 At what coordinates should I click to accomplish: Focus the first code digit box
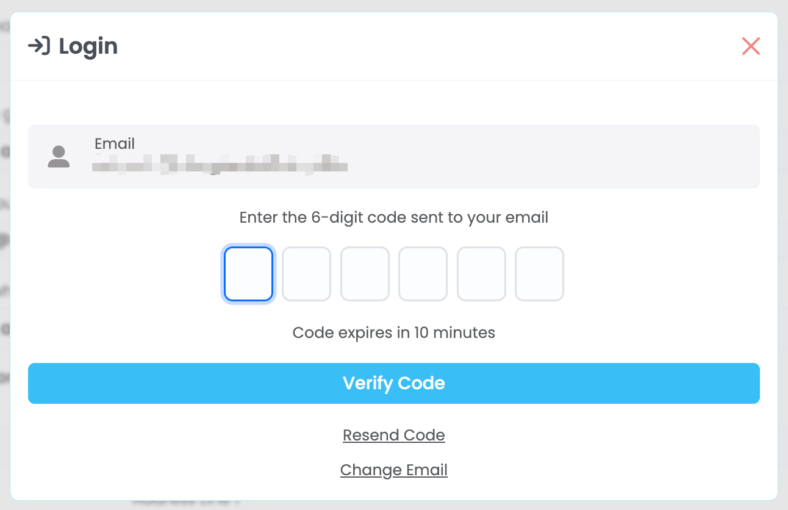point(248,274)
